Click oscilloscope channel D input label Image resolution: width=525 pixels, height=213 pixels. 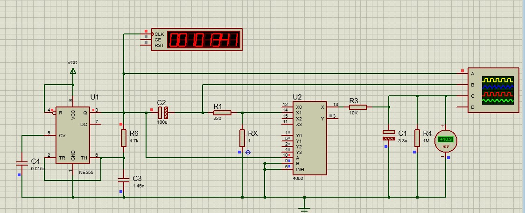[x=473, y=107]
